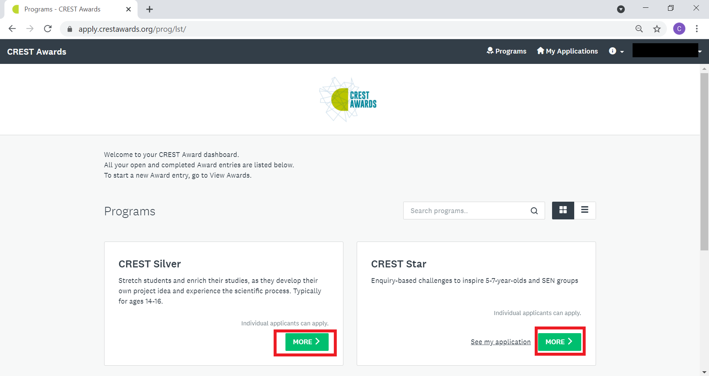
Task: Switch to list view of programs
Action: [x=585, y=211]
